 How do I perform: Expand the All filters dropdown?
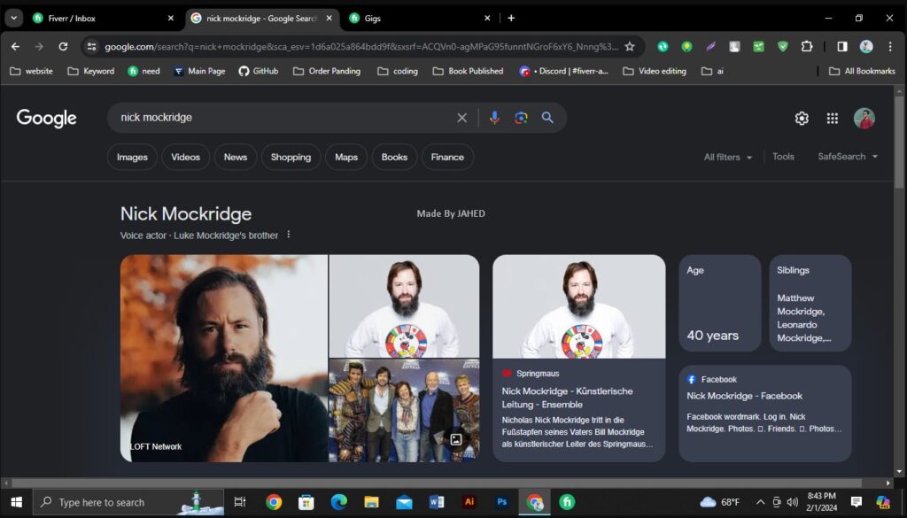click(728, 158)
